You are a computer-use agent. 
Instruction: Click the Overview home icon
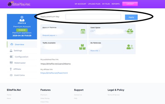click(x=12, y=44)
